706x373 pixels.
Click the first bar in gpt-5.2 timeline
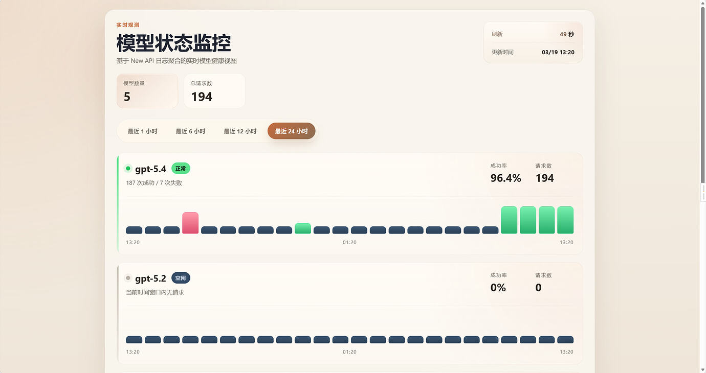click(x=134, y=340)
